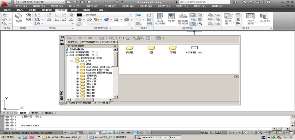Open the Views dropdown arrow in the Design Center

(163, 38)
